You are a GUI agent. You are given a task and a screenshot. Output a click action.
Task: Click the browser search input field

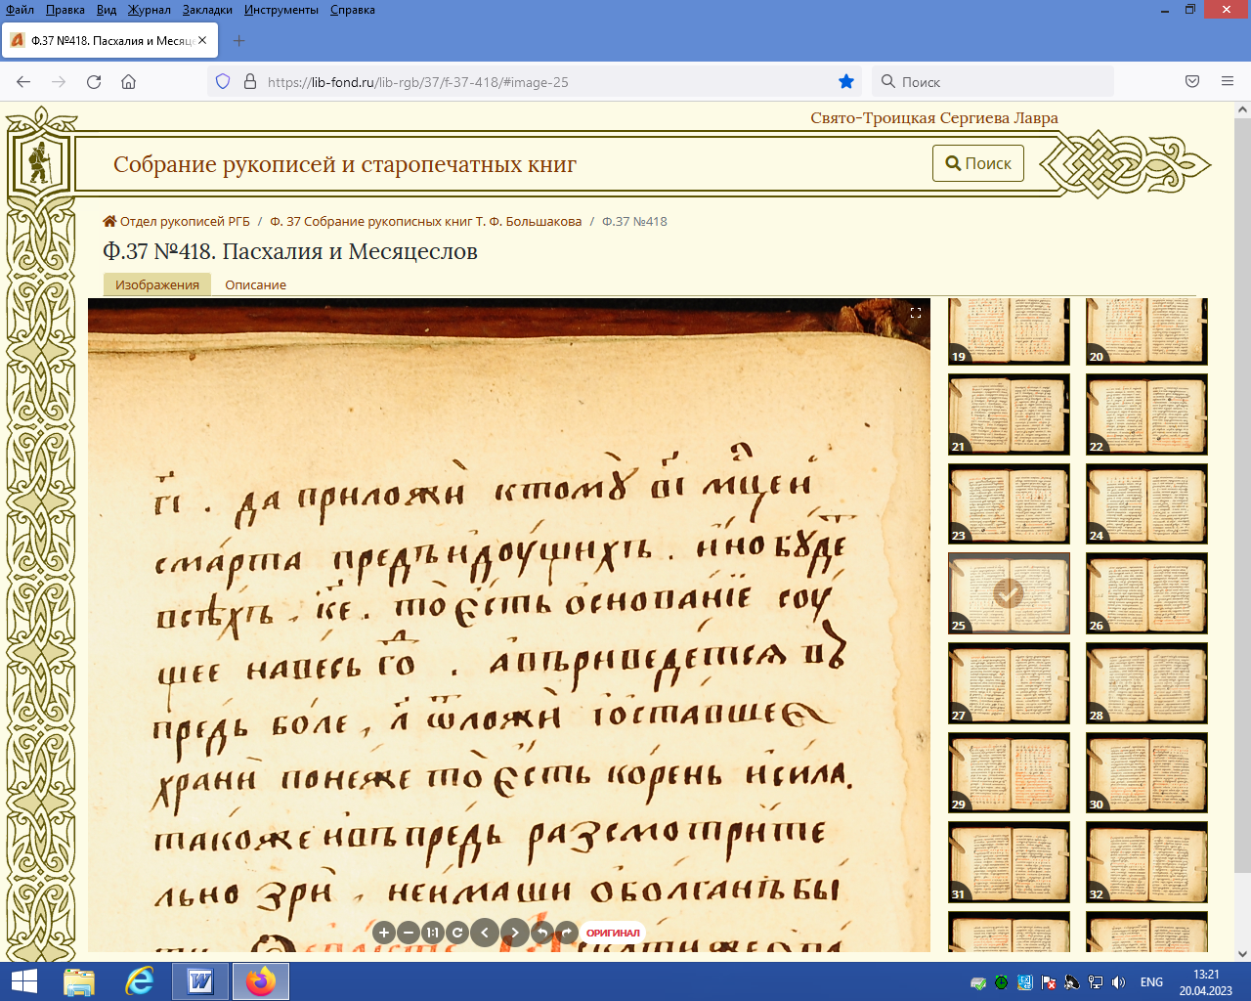[1002, 82]
